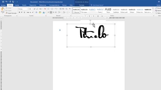
Task: Expand the Párrafo dialog launcher
Action: point(71,16)
